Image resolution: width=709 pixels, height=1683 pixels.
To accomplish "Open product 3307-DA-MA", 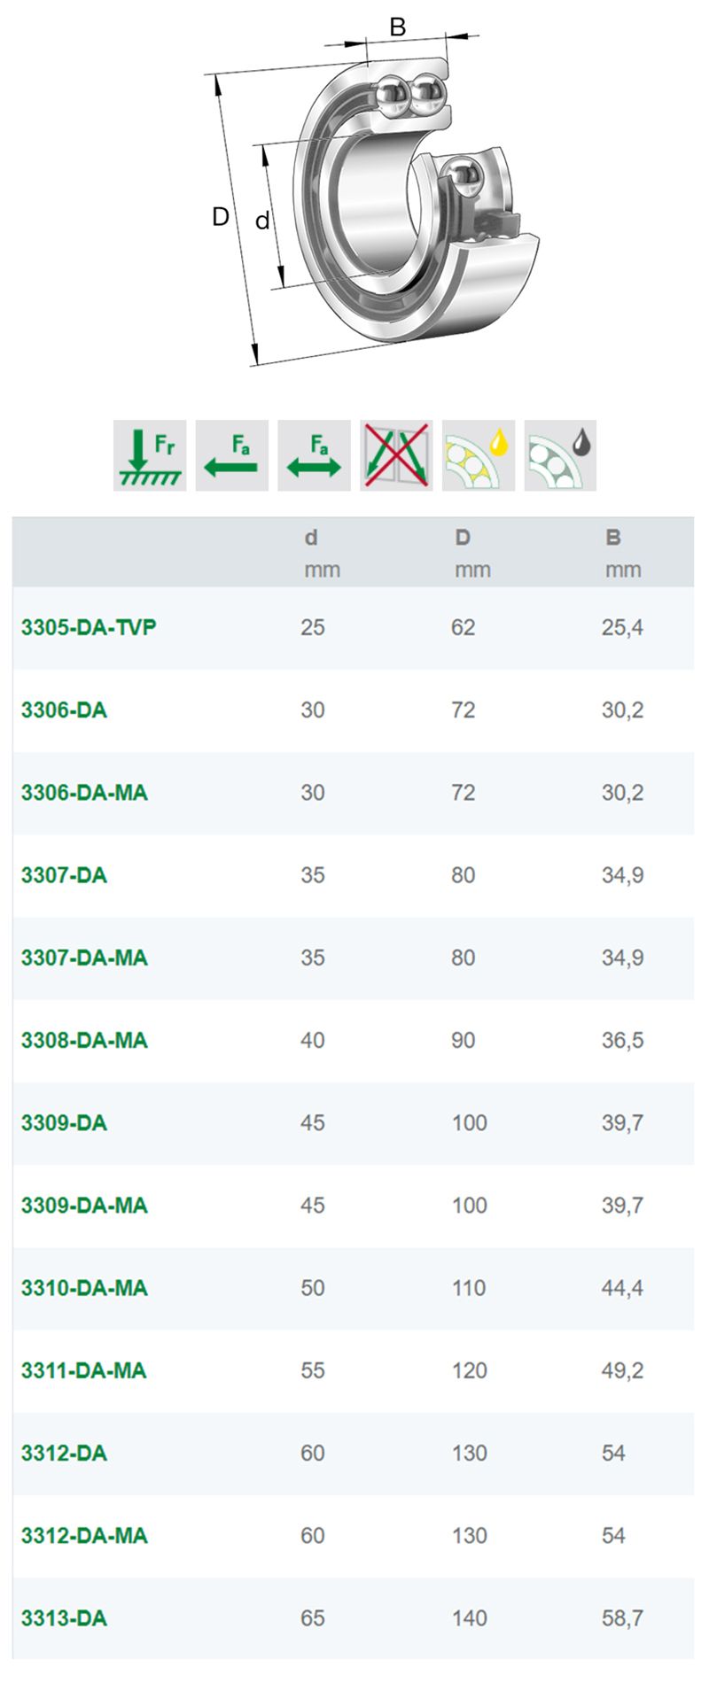I will click(x=84, y=958).
